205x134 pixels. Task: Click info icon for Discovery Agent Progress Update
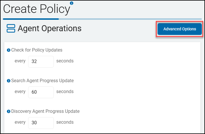coord(9,111)
